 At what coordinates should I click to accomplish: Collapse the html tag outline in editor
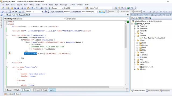tap(7, 22)
